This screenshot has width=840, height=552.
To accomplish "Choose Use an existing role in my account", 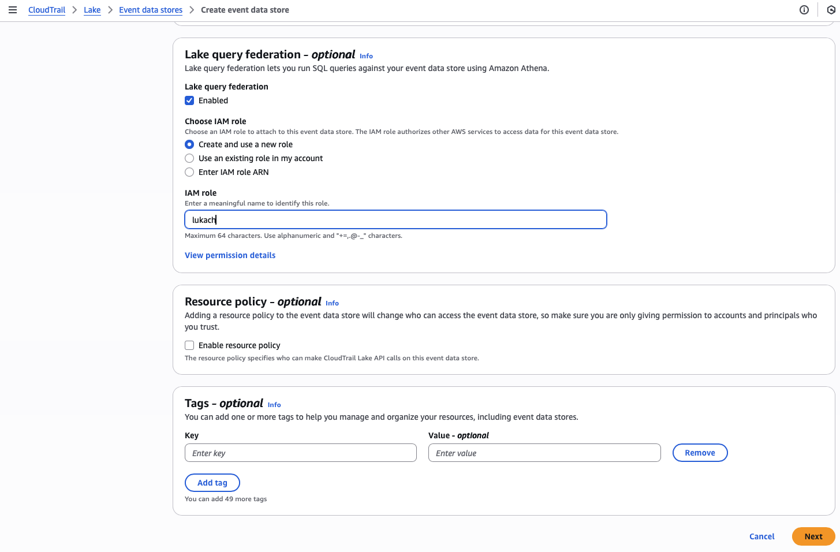I will pyautogui.click(x=189, y=158).
